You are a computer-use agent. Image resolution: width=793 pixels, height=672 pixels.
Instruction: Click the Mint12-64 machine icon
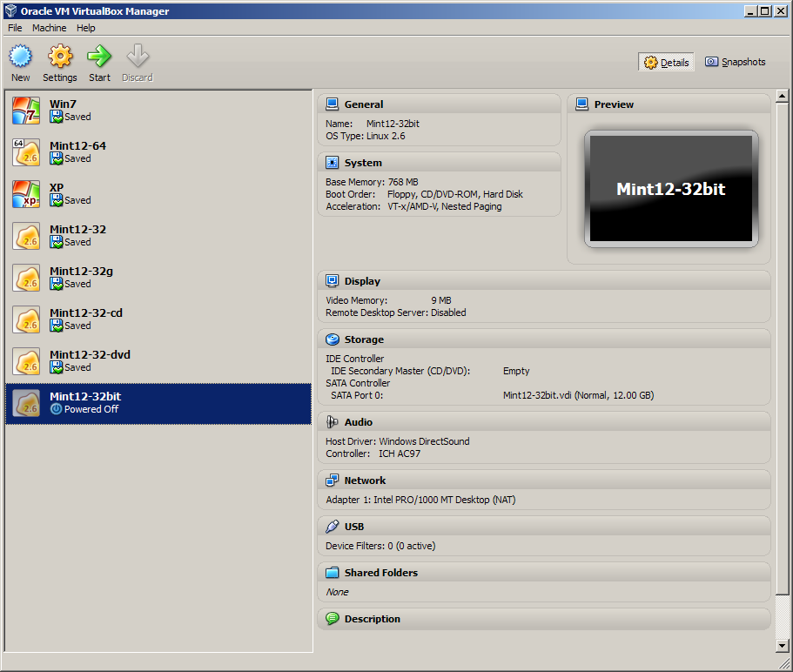click(x=26, y=152)
